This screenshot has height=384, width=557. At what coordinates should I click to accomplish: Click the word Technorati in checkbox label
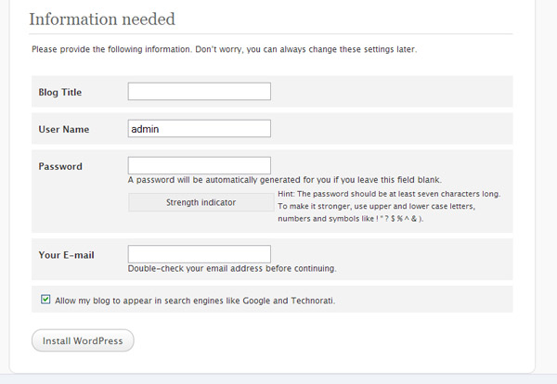313,301
